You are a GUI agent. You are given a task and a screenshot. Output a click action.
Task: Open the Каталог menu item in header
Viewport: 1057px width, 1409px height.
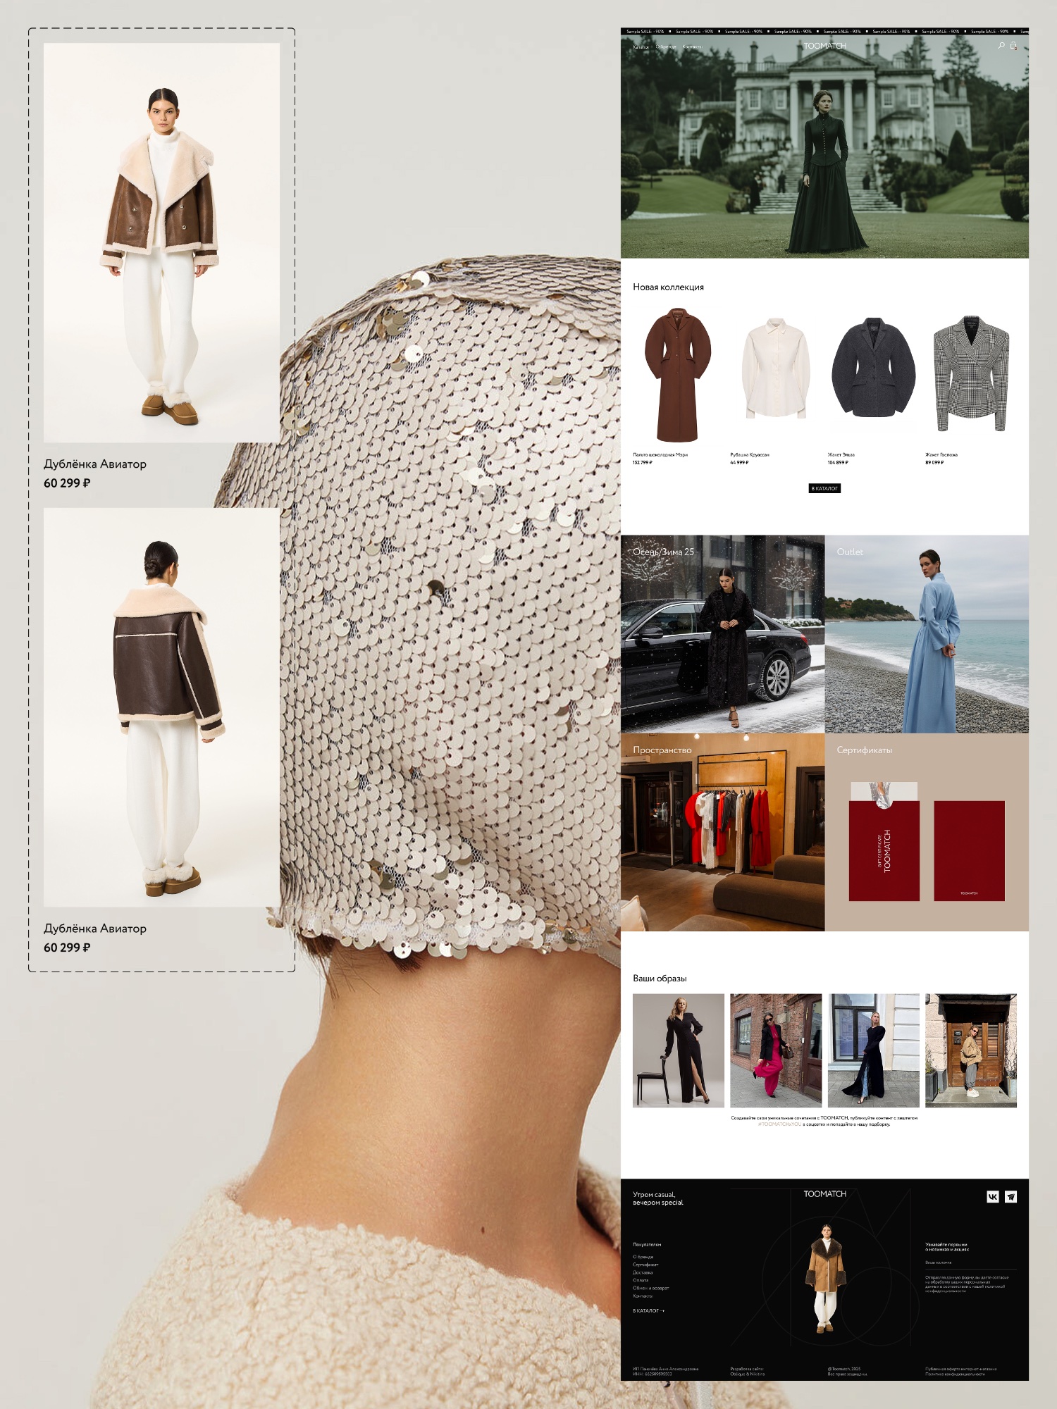(641, 46)
